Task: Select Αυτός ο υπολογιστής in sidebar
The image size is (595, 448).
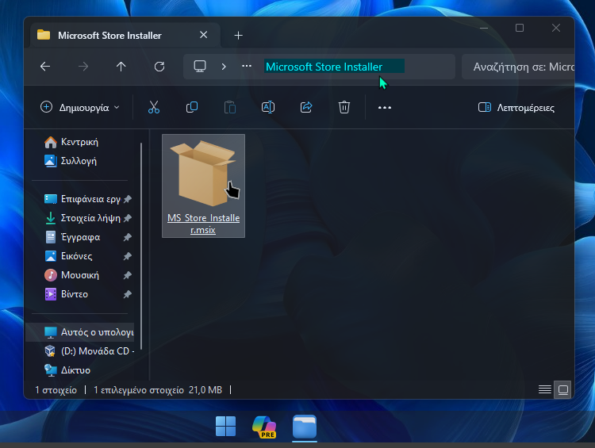Action: pyautogui.click(x=80, y=332)
